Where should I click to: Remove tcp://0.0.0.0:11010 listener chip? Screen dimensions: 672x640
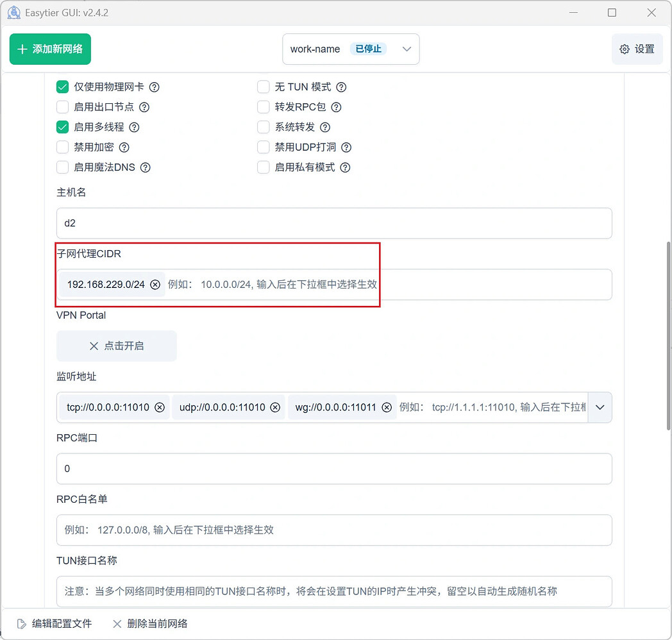(x=160, y=407)
